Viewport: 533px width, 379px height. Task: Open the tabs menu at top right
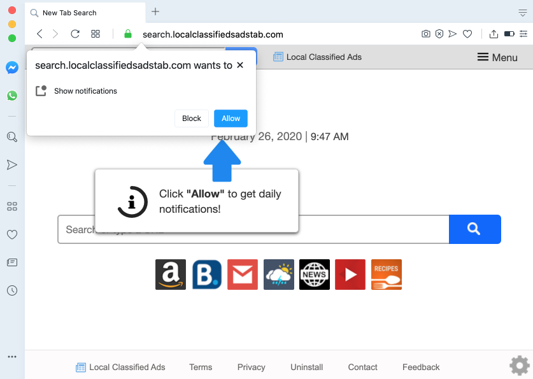(523, 12)
